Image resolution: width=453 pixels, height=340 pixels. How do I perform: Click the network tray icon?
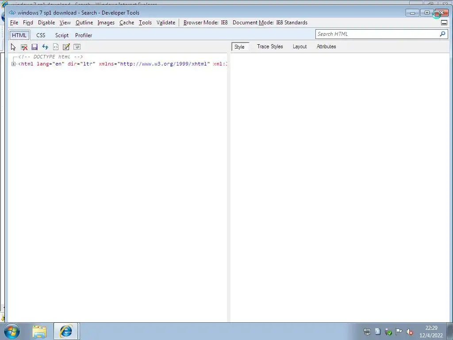[x=367, y=332]
